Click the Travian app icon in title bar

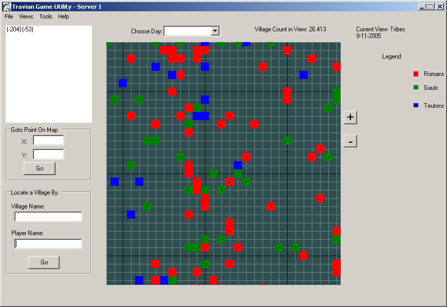pyautogui.click(x=7, y=7)
